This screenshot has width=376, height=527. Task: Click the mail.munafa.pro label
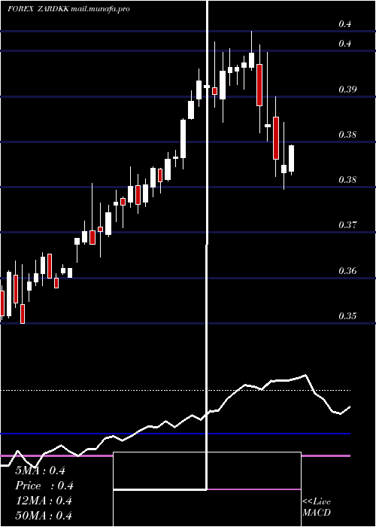coord(100,9)
